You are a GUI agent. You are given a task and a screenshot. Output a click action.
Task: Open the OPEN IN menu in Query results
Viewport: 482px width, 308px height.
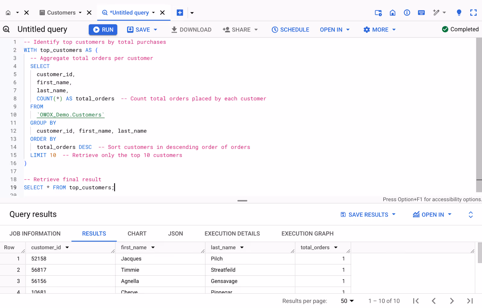click(x=432, y=215)
